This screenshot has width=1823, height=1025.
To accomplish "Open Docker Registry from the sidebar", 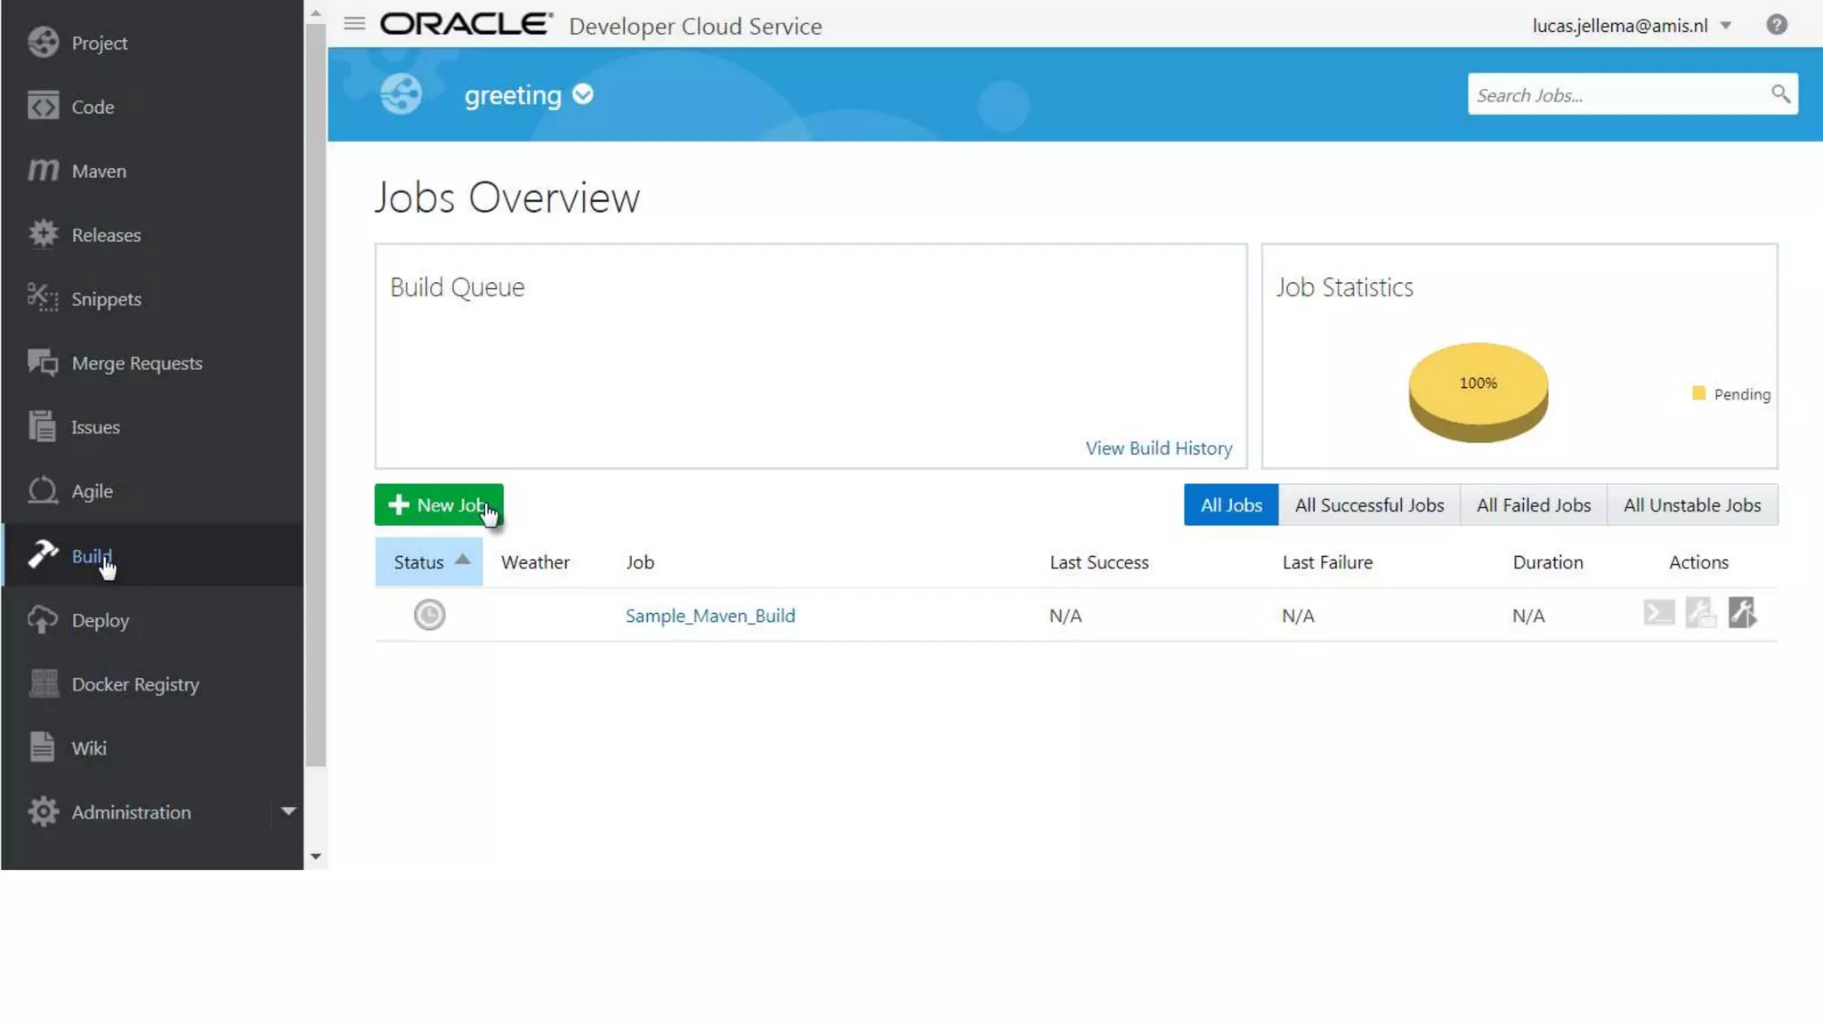I will point(134,684).
